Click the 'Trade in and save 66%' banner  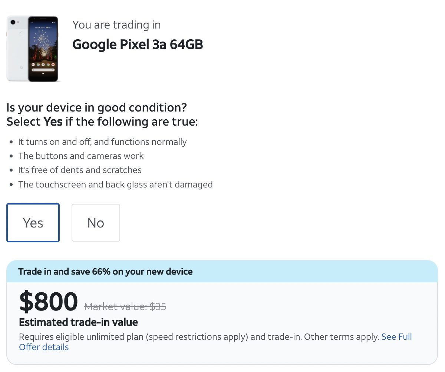tap(106, 272)
